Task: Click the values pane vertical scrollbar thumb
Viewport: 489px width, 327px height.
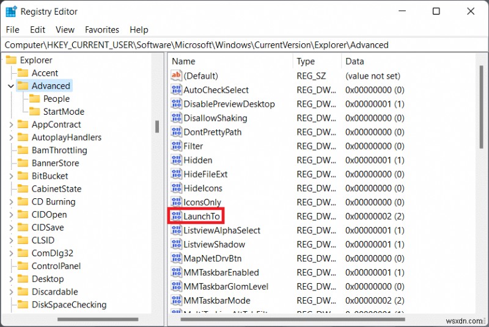Action: click(482, 107)
